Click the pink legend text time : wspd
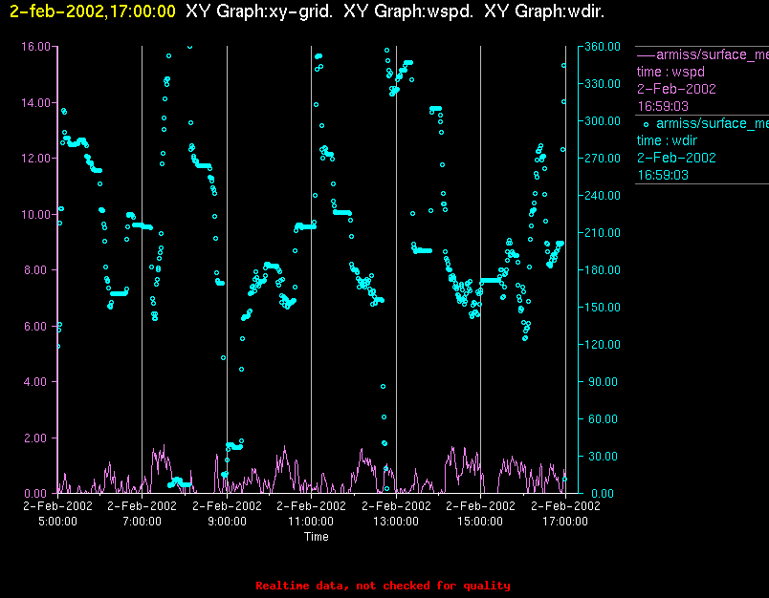This screenshot has height=598, width=769. click(670, 72)
